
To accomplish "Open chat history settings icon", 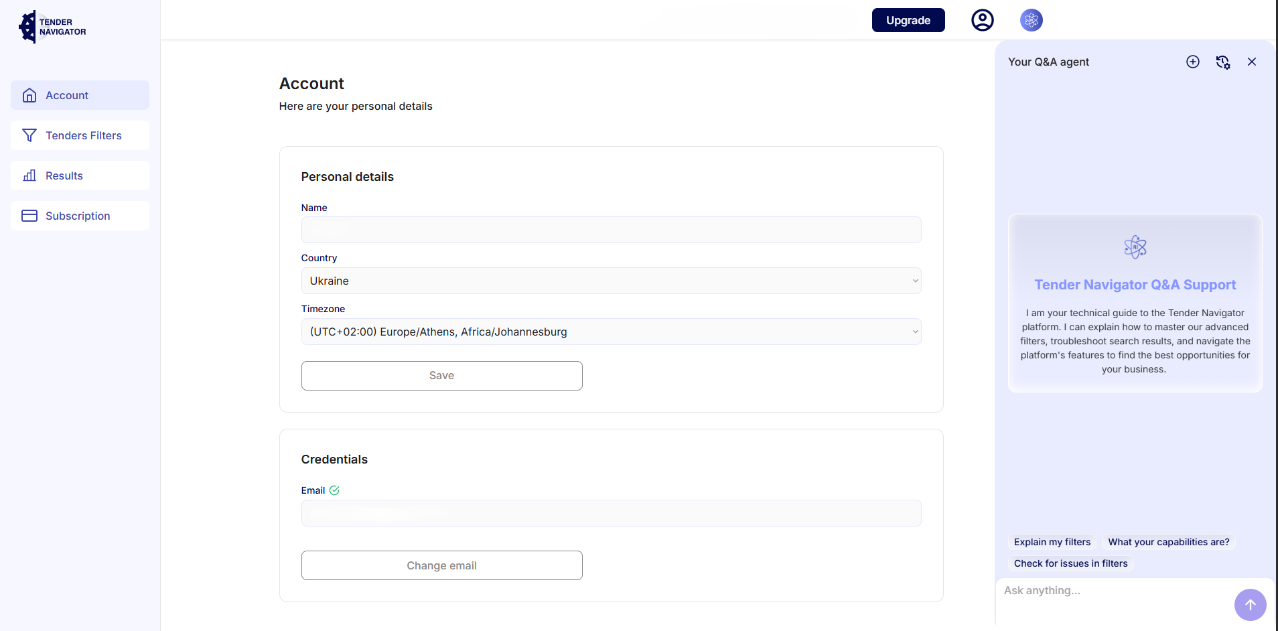I will click(x=1222, y=62).
